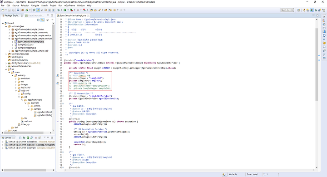Select SampleDAO.java in Package Explorer
The image size is (327, 177).
coord(24,45)
